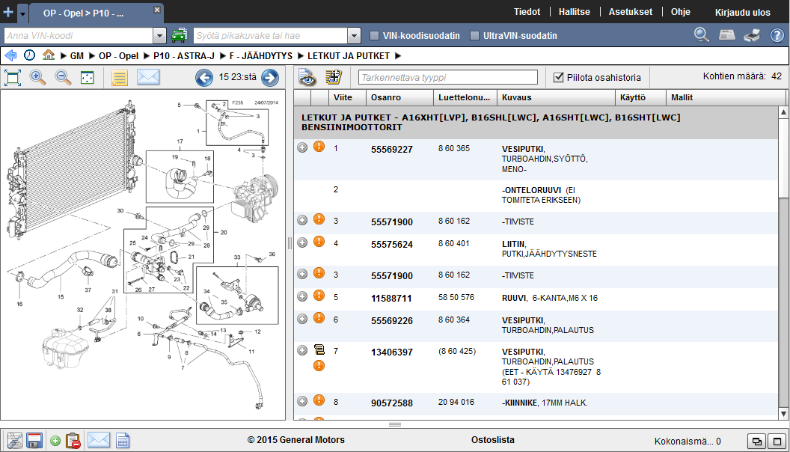Open the yellow notes list icon

pyautogui.click(x=120, y=78)
